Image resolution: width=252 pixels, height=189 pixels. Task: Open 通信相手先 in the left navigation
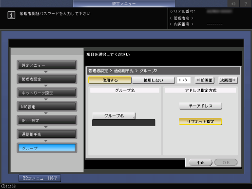point(47,134)
